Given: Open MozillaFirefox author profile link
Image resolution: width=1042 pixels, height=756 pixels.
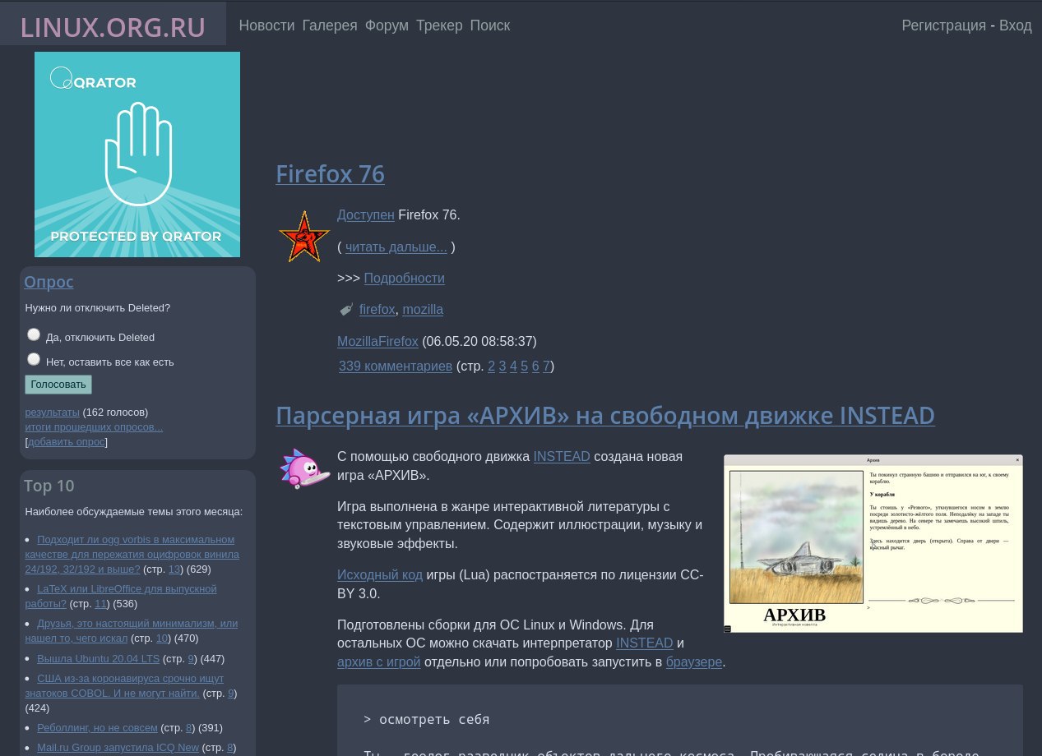Looking at the screenshot, I should (377, 341).
